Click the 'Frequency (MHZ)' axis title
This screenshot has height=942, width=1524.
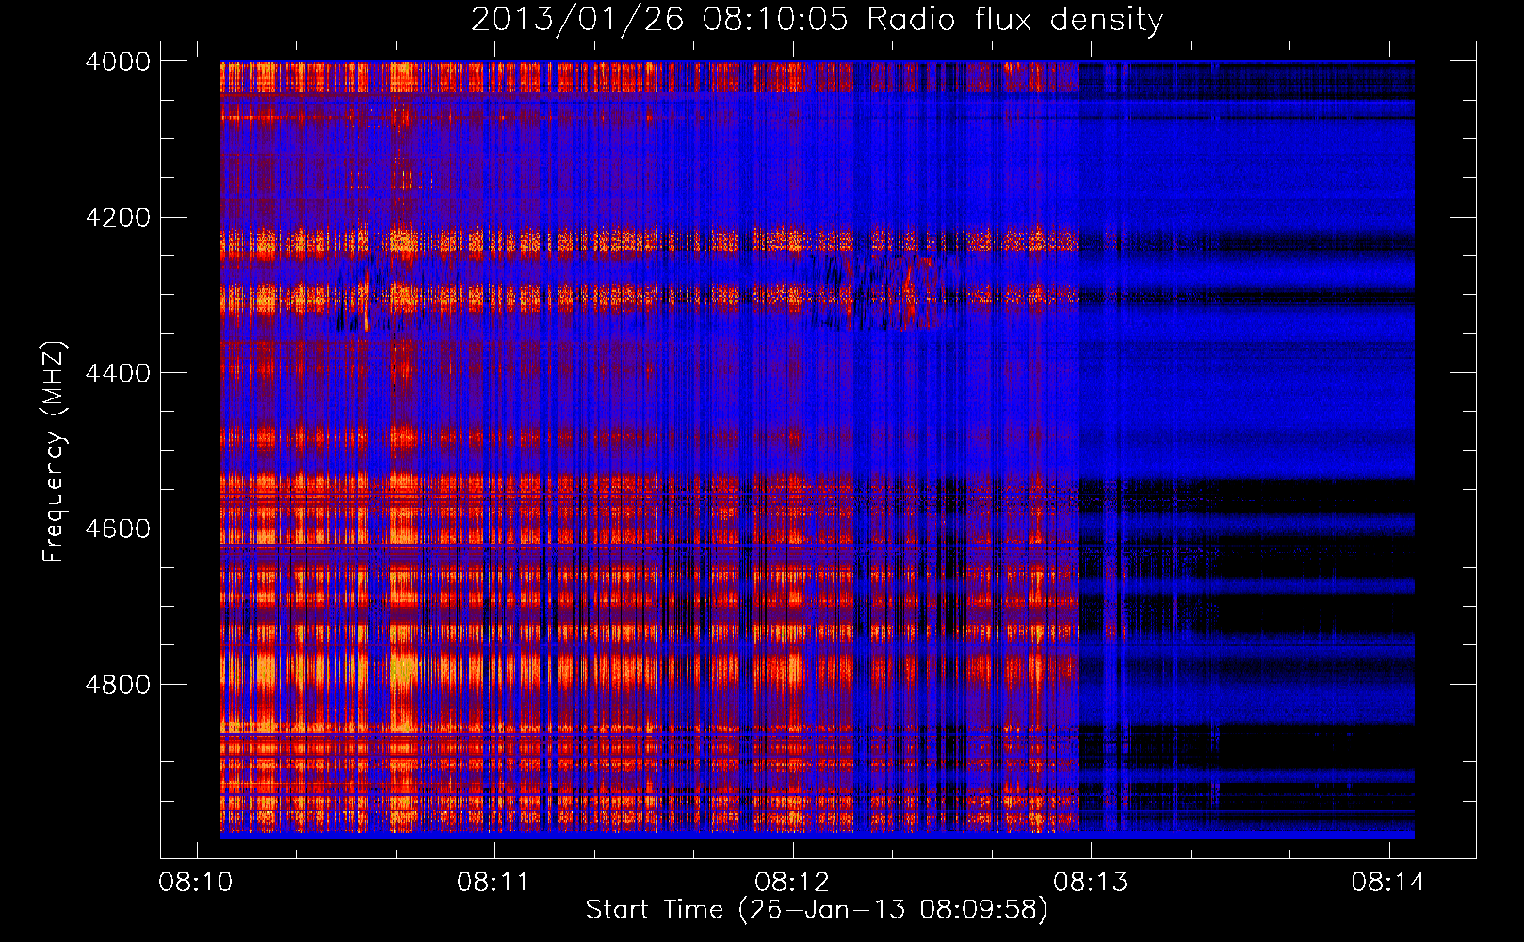click(55, 452)
